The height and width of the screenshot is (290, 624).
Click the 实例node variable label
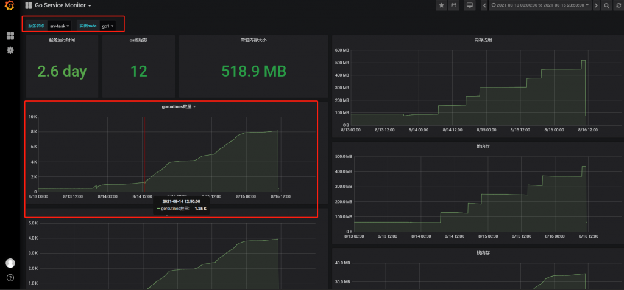point(88,26)
